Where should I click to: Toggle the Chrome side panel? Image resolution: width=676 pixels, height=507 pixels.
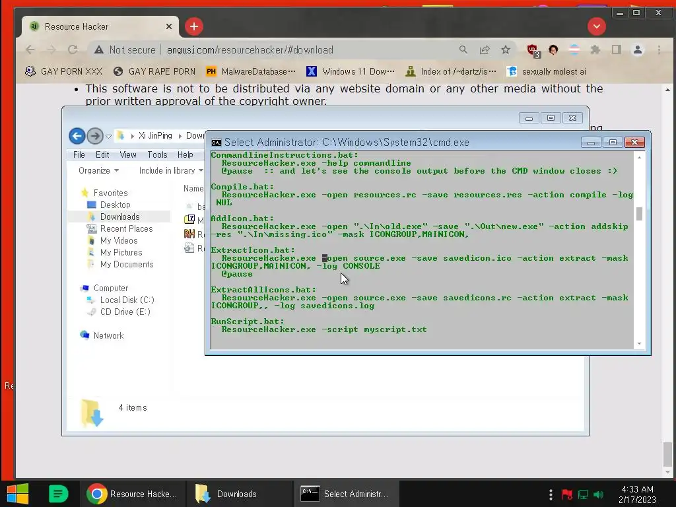(x=617, y=50)
